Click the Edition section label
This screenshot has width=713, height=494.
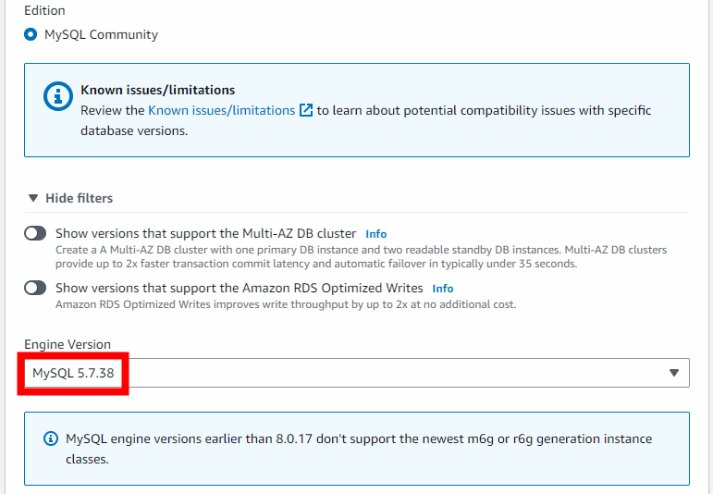(x=44, y=10)
